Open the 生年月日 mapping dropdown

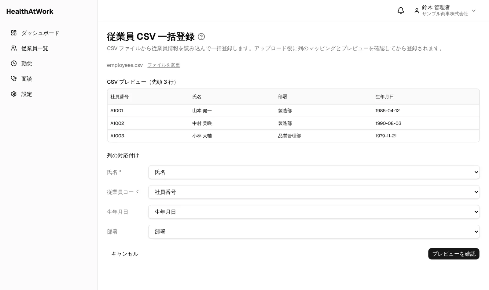(x=314, y=212)
